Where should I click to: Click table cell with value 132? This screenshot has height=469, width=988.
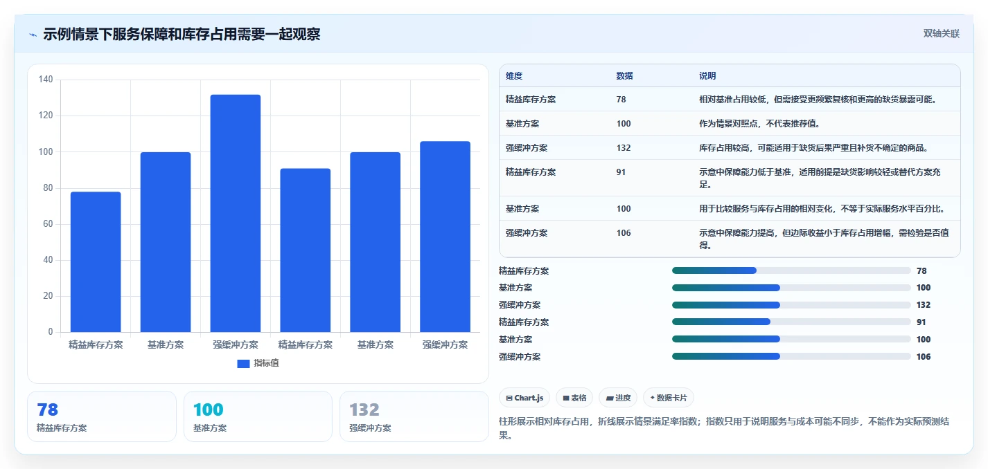coord(623,148)
